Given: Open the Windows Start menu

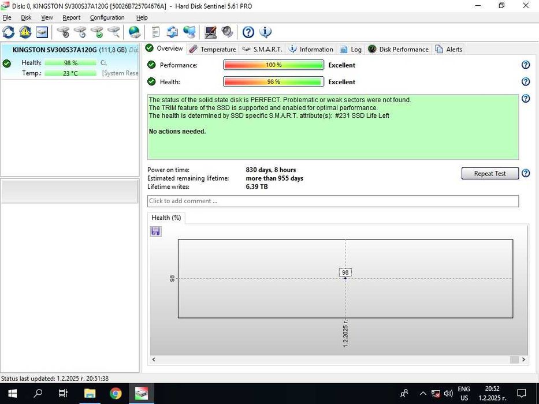Looking at the screenshot, I should pos(13,394).
